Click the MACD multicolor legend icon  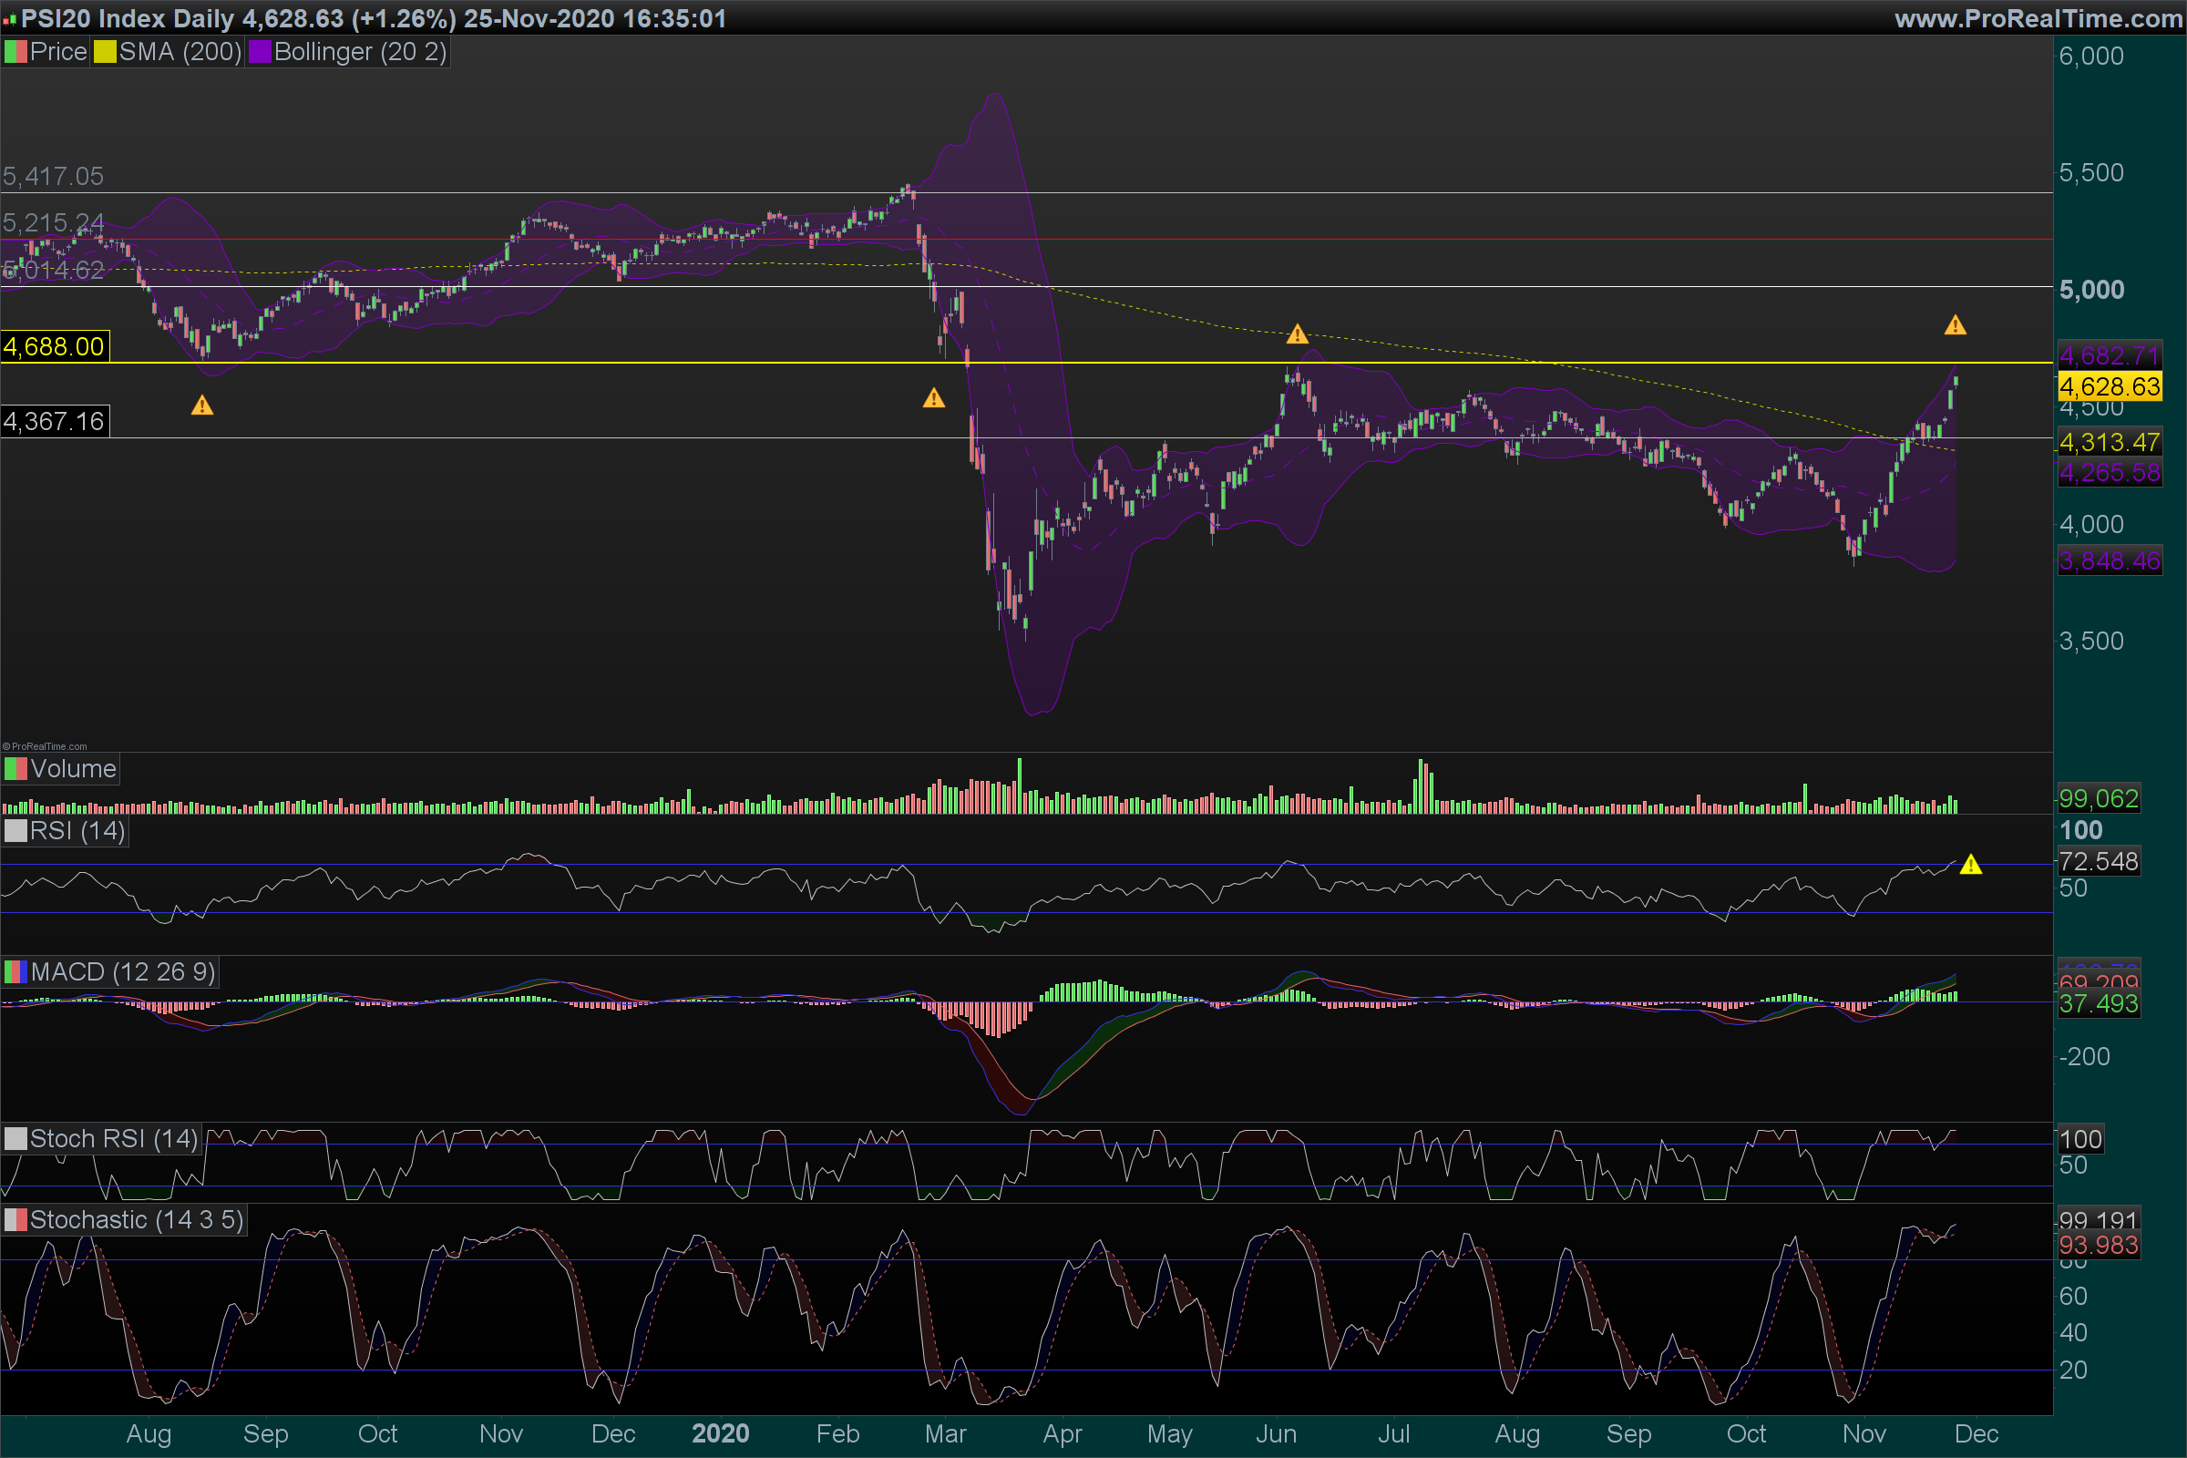click(15, 972)
